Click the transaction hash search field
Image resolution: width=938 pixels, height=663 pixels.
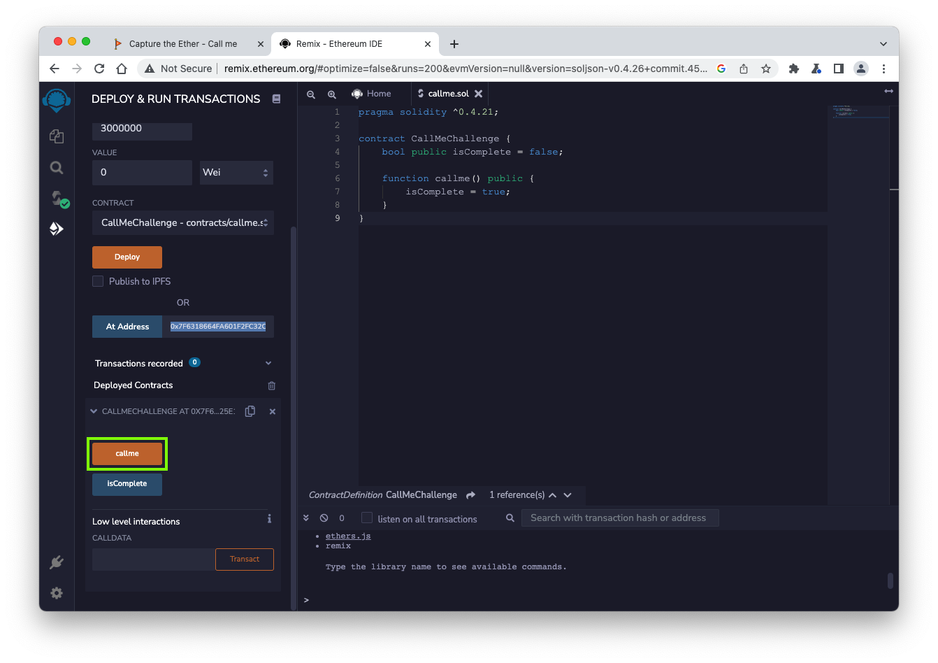click(619, 518)
